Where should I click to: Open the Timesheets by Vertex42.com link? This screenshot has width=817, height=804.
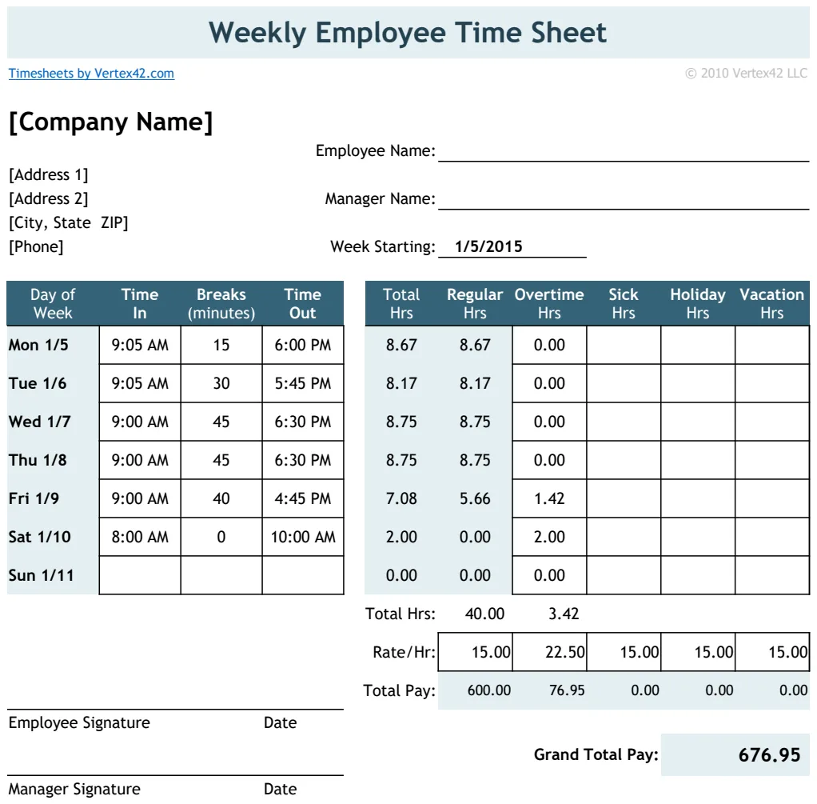click(x=91, y=73)
